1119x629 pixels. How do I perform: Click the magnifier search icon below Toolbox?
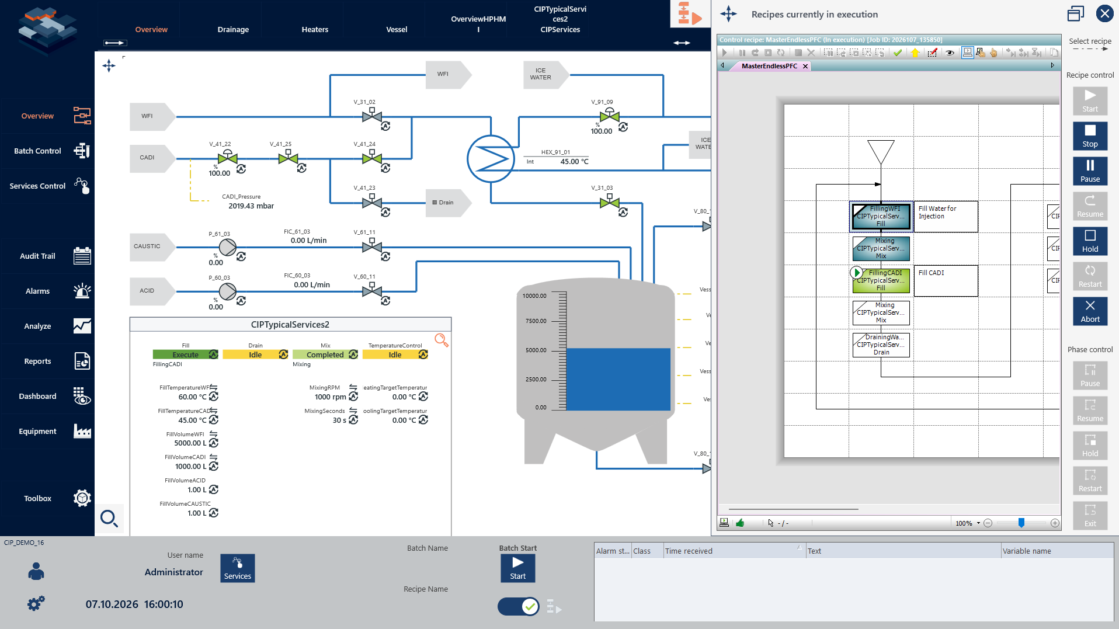[x=109, y=518]
